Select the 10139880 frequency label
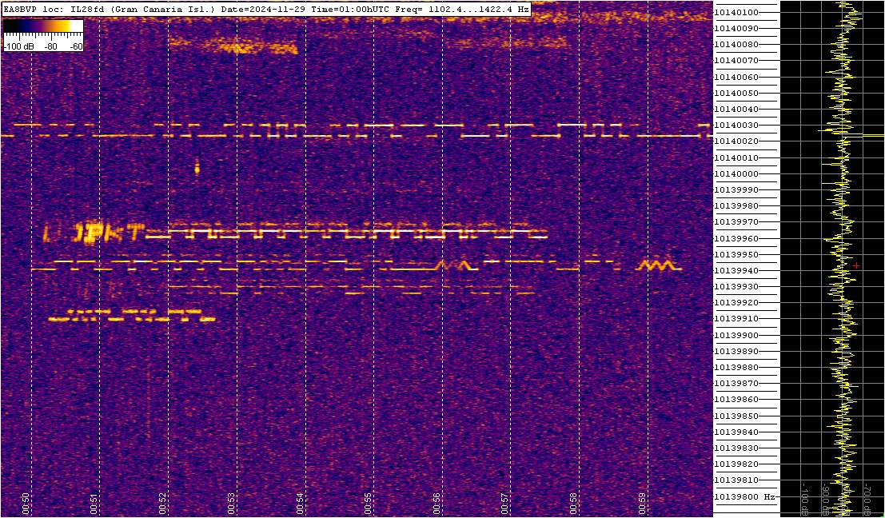 coord(735,368)
